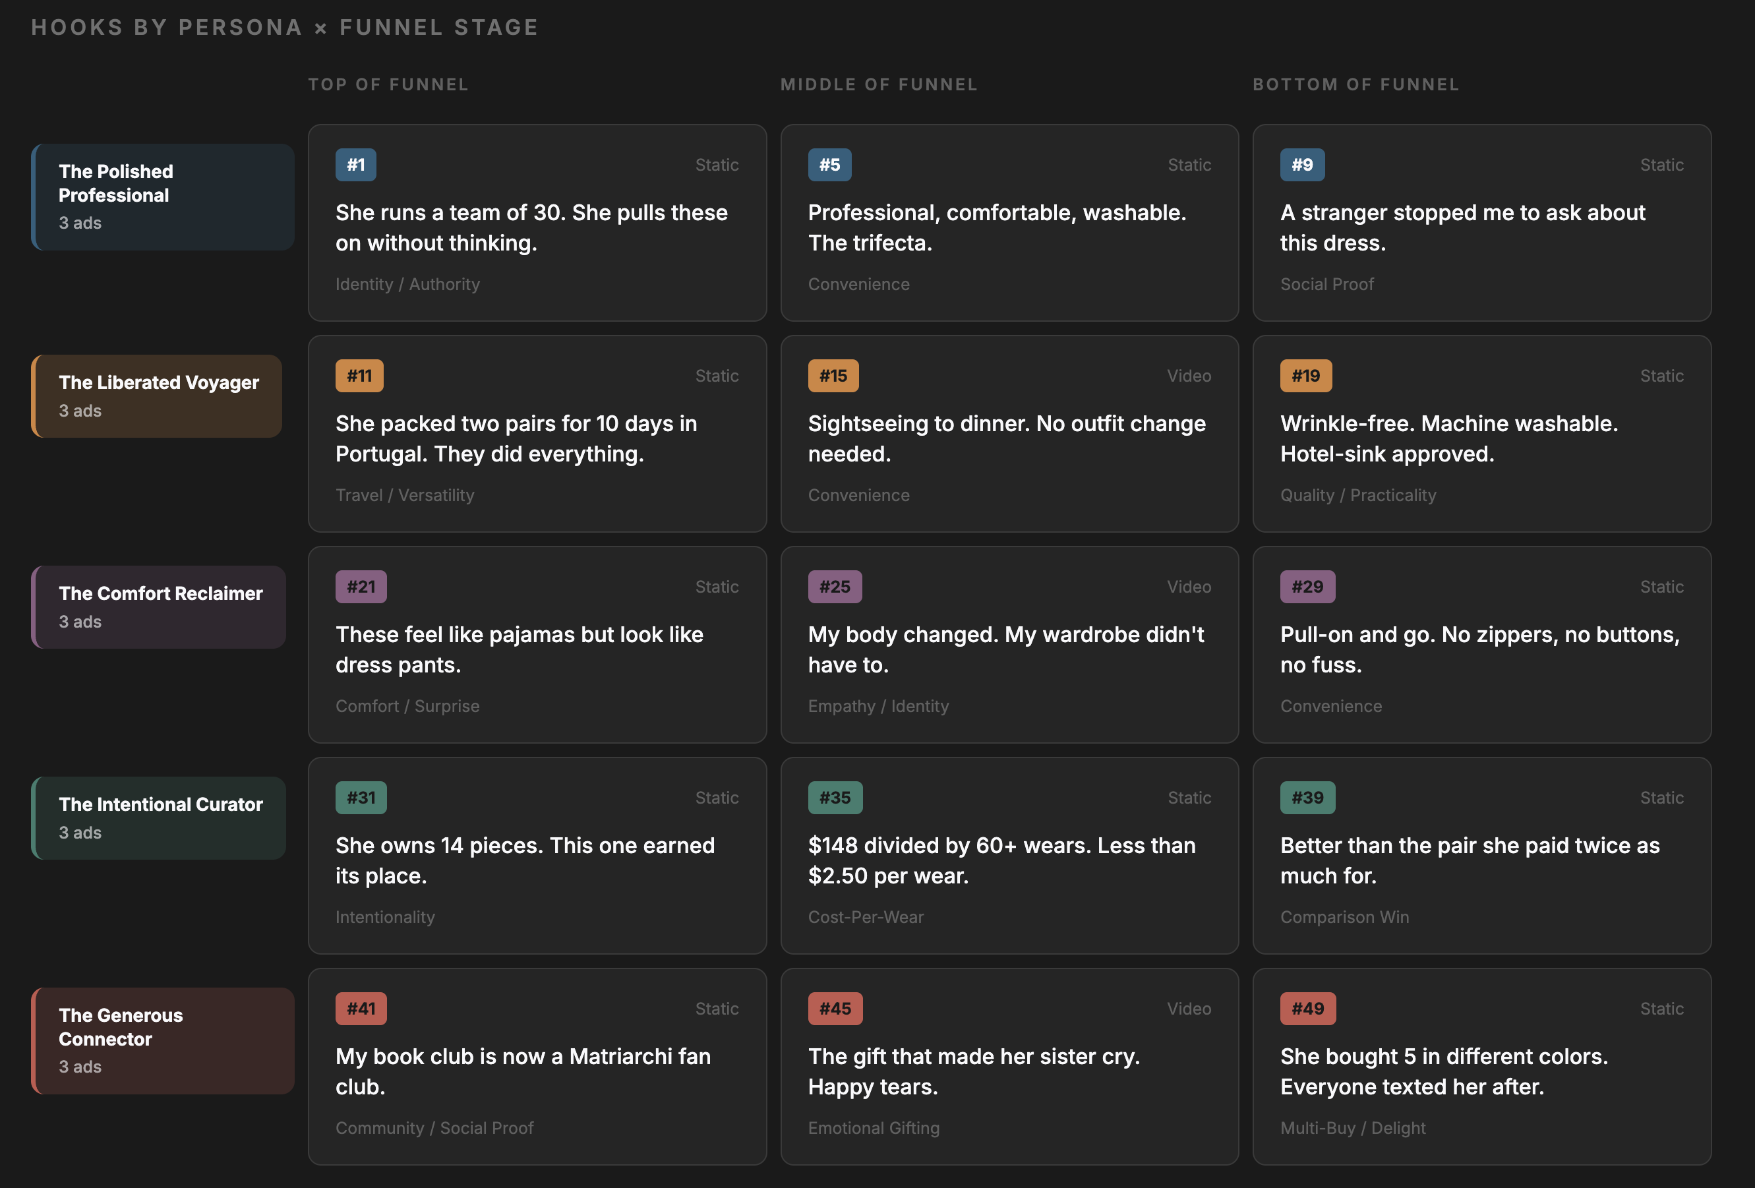Click the orange #15 badge
Image resolution: width=1755 pixels, height=1188 pixels.
click(833, 375)
